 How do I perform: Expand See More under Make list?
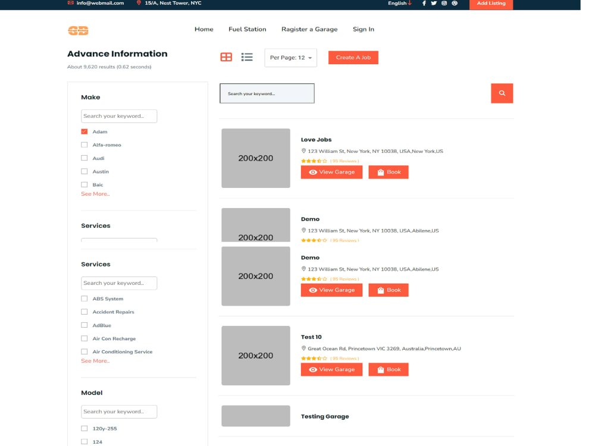[95, 194]
